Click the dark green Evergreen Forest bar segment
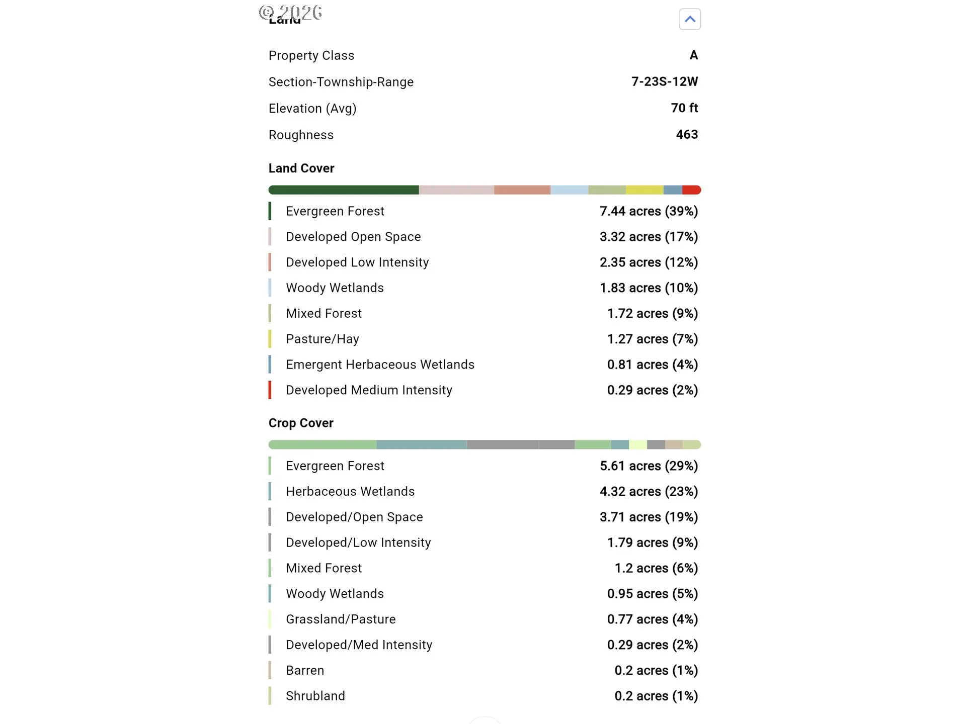This screenshot has height=724, width=966. pyautogui.click(x=344, y=190)
